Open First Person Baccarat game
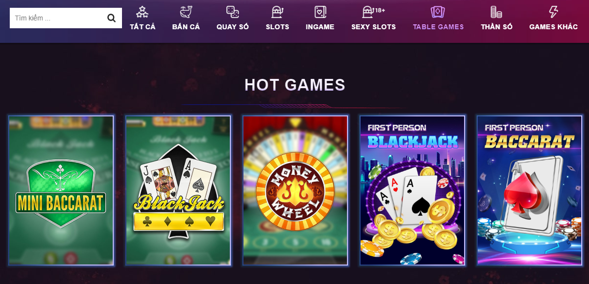The image size is (589, 284). click(x=529, y=190)
